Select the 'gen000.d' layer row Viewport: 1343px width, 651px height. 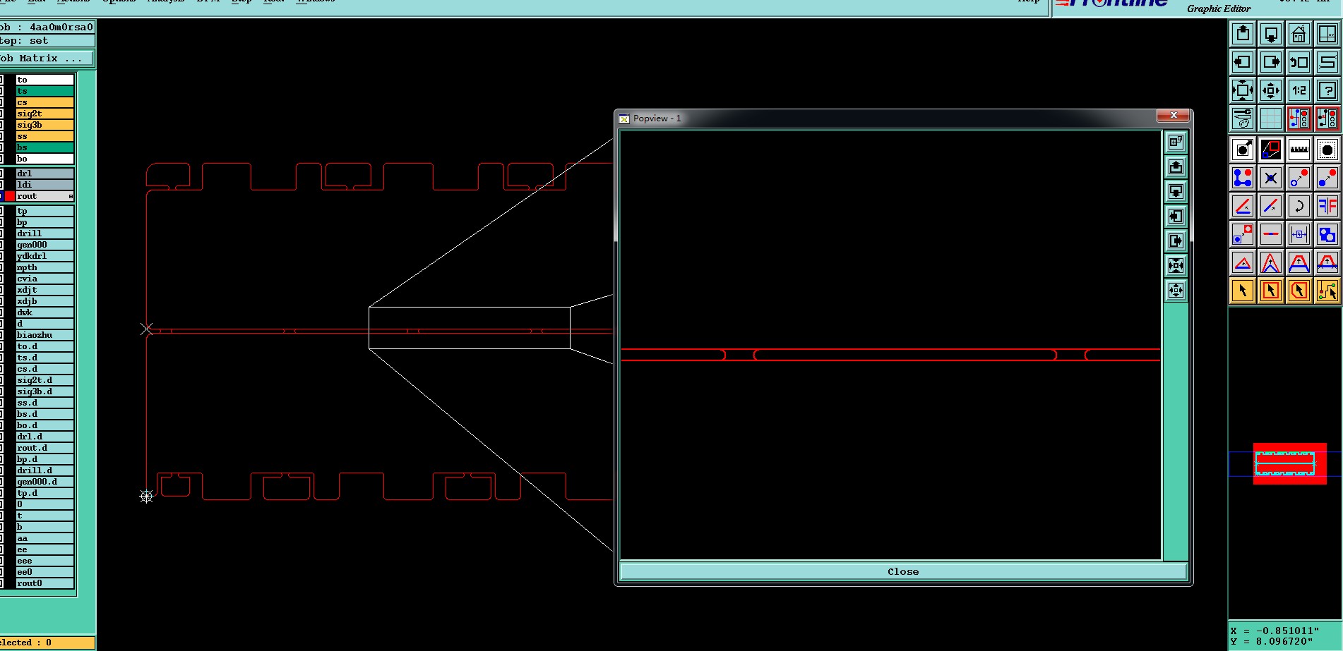tap(44, 482)
